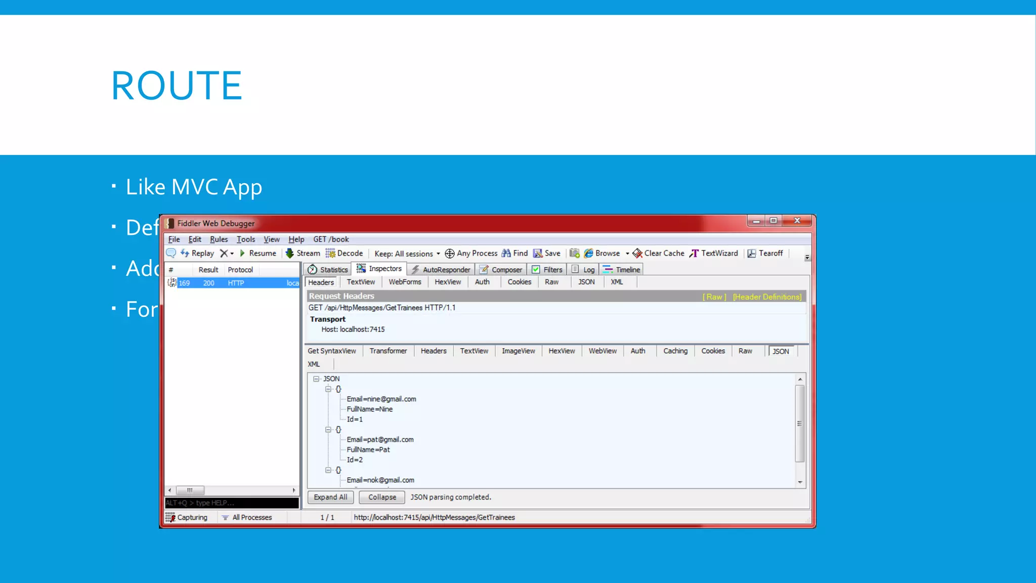Viewport: 1036px width, 583px height.
Task: Save the captured sessions
Action: coord(547,253)
